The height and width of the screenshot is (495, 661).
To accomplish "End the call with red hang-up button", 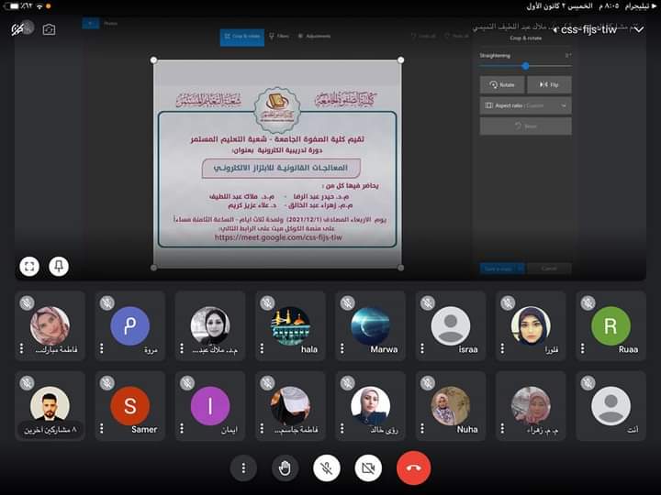I will pos(413,467).
